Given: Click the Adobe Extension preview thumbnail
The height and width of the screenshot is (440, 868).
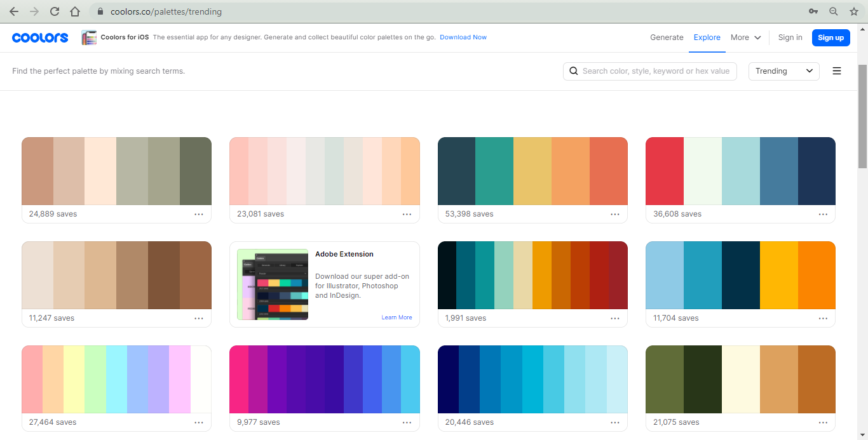Looking at the screenshot, I should point(273,284).
